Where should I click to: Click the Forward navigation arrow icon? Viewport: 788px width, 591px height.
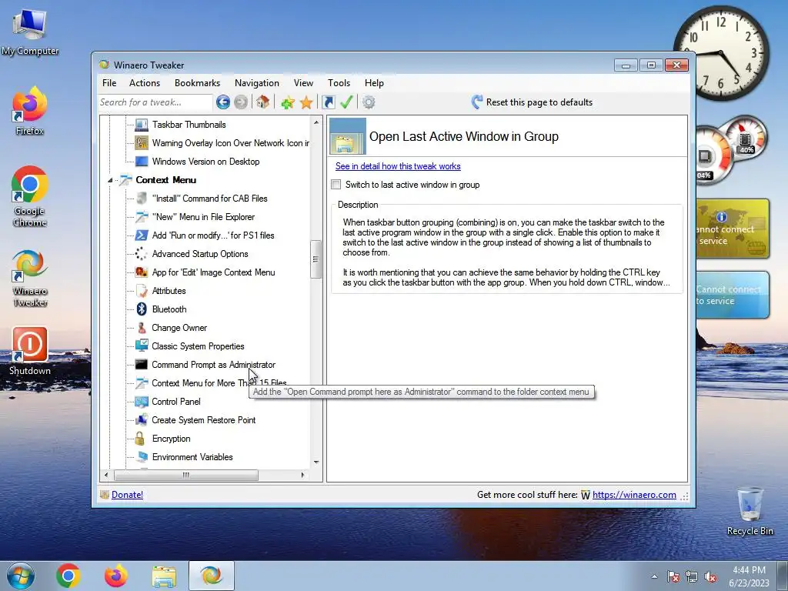[241, 102]
